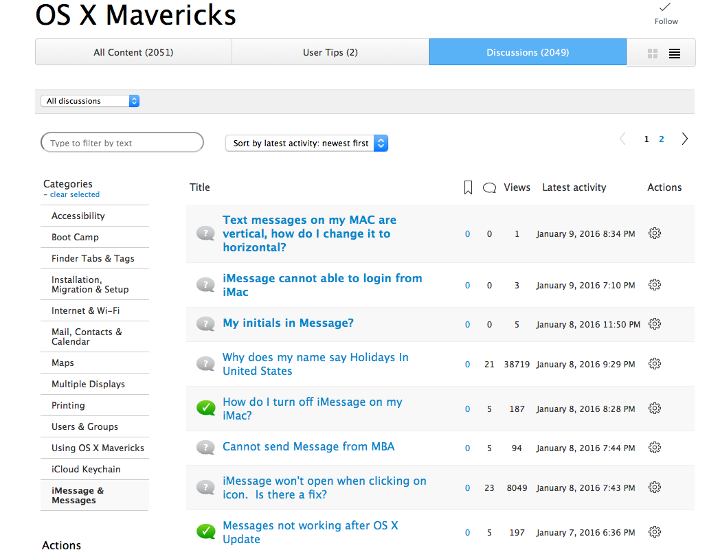Switch to list view icon
This screenshot has width=720, height=550.
click(x=675, y=54)
